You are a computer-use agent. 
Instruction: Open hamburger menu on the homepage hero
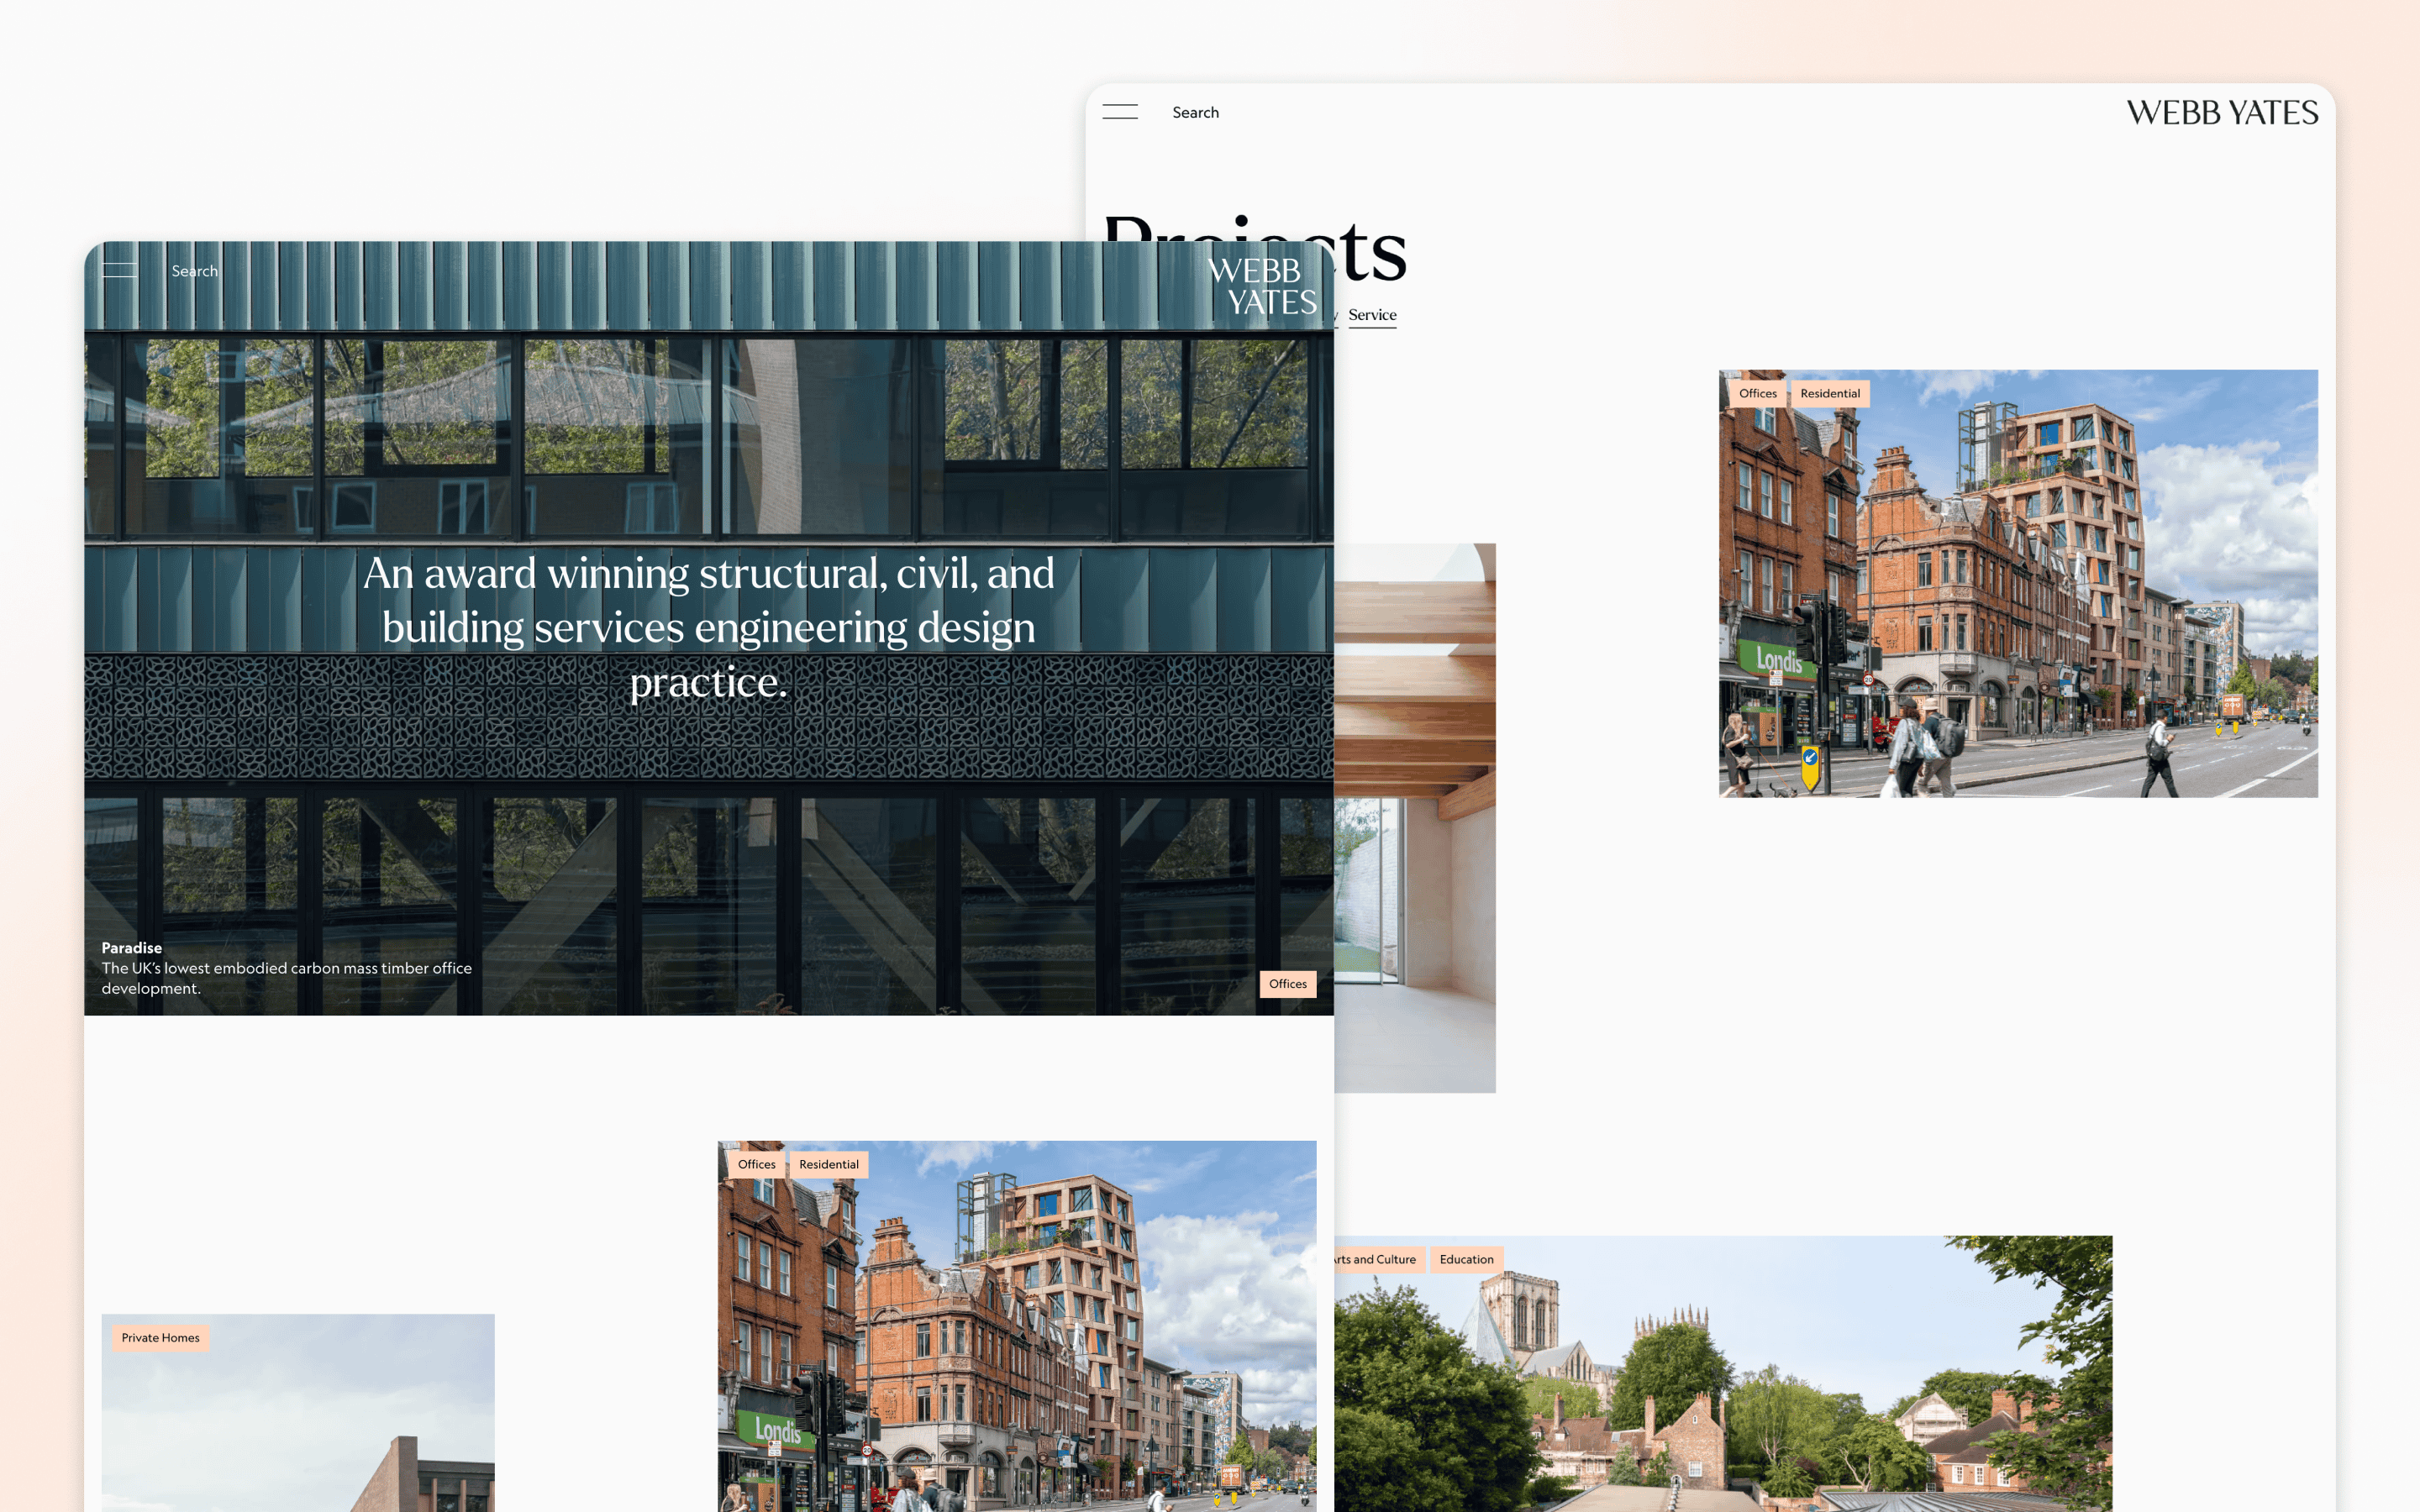tap(119, 270)
